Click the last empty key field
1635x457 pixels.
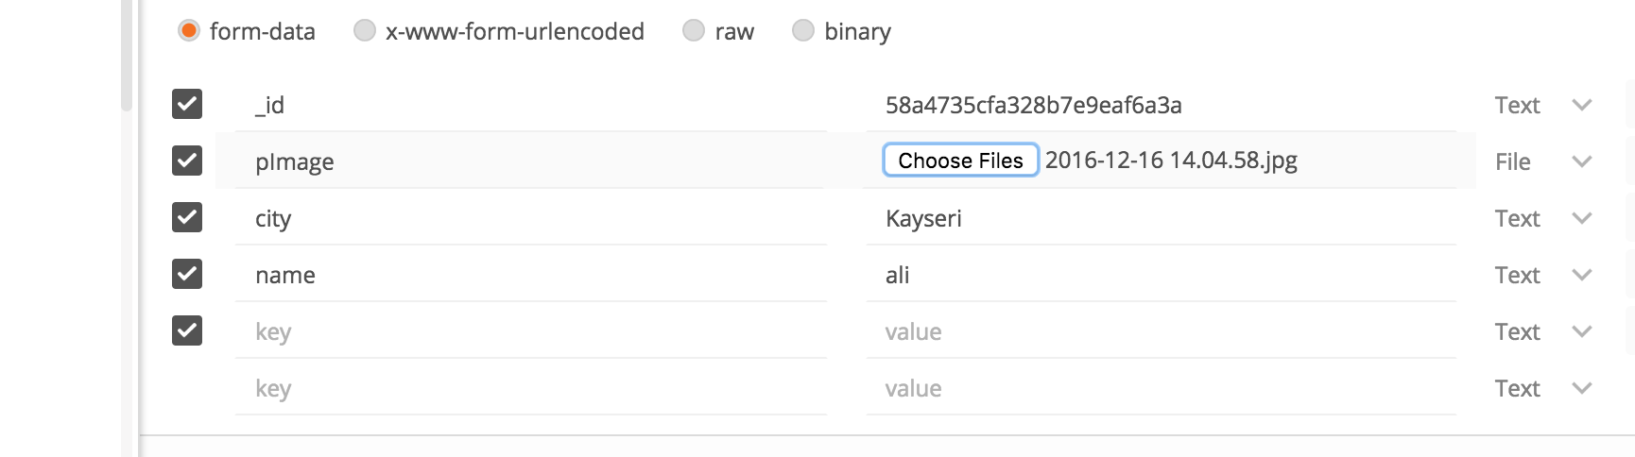(529, 388)
